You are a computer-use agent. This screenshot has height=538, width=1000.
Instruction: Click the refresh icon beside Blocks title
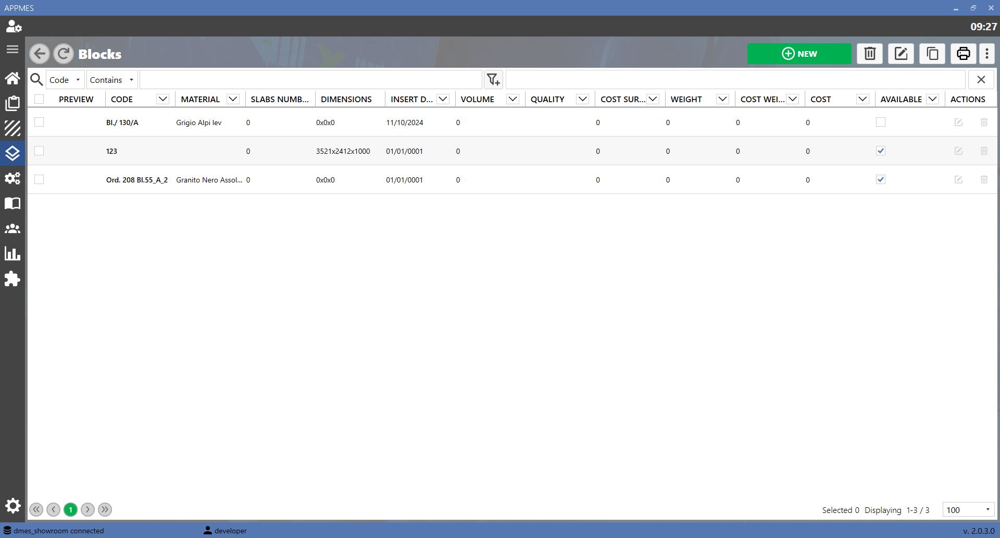point(64,54)
